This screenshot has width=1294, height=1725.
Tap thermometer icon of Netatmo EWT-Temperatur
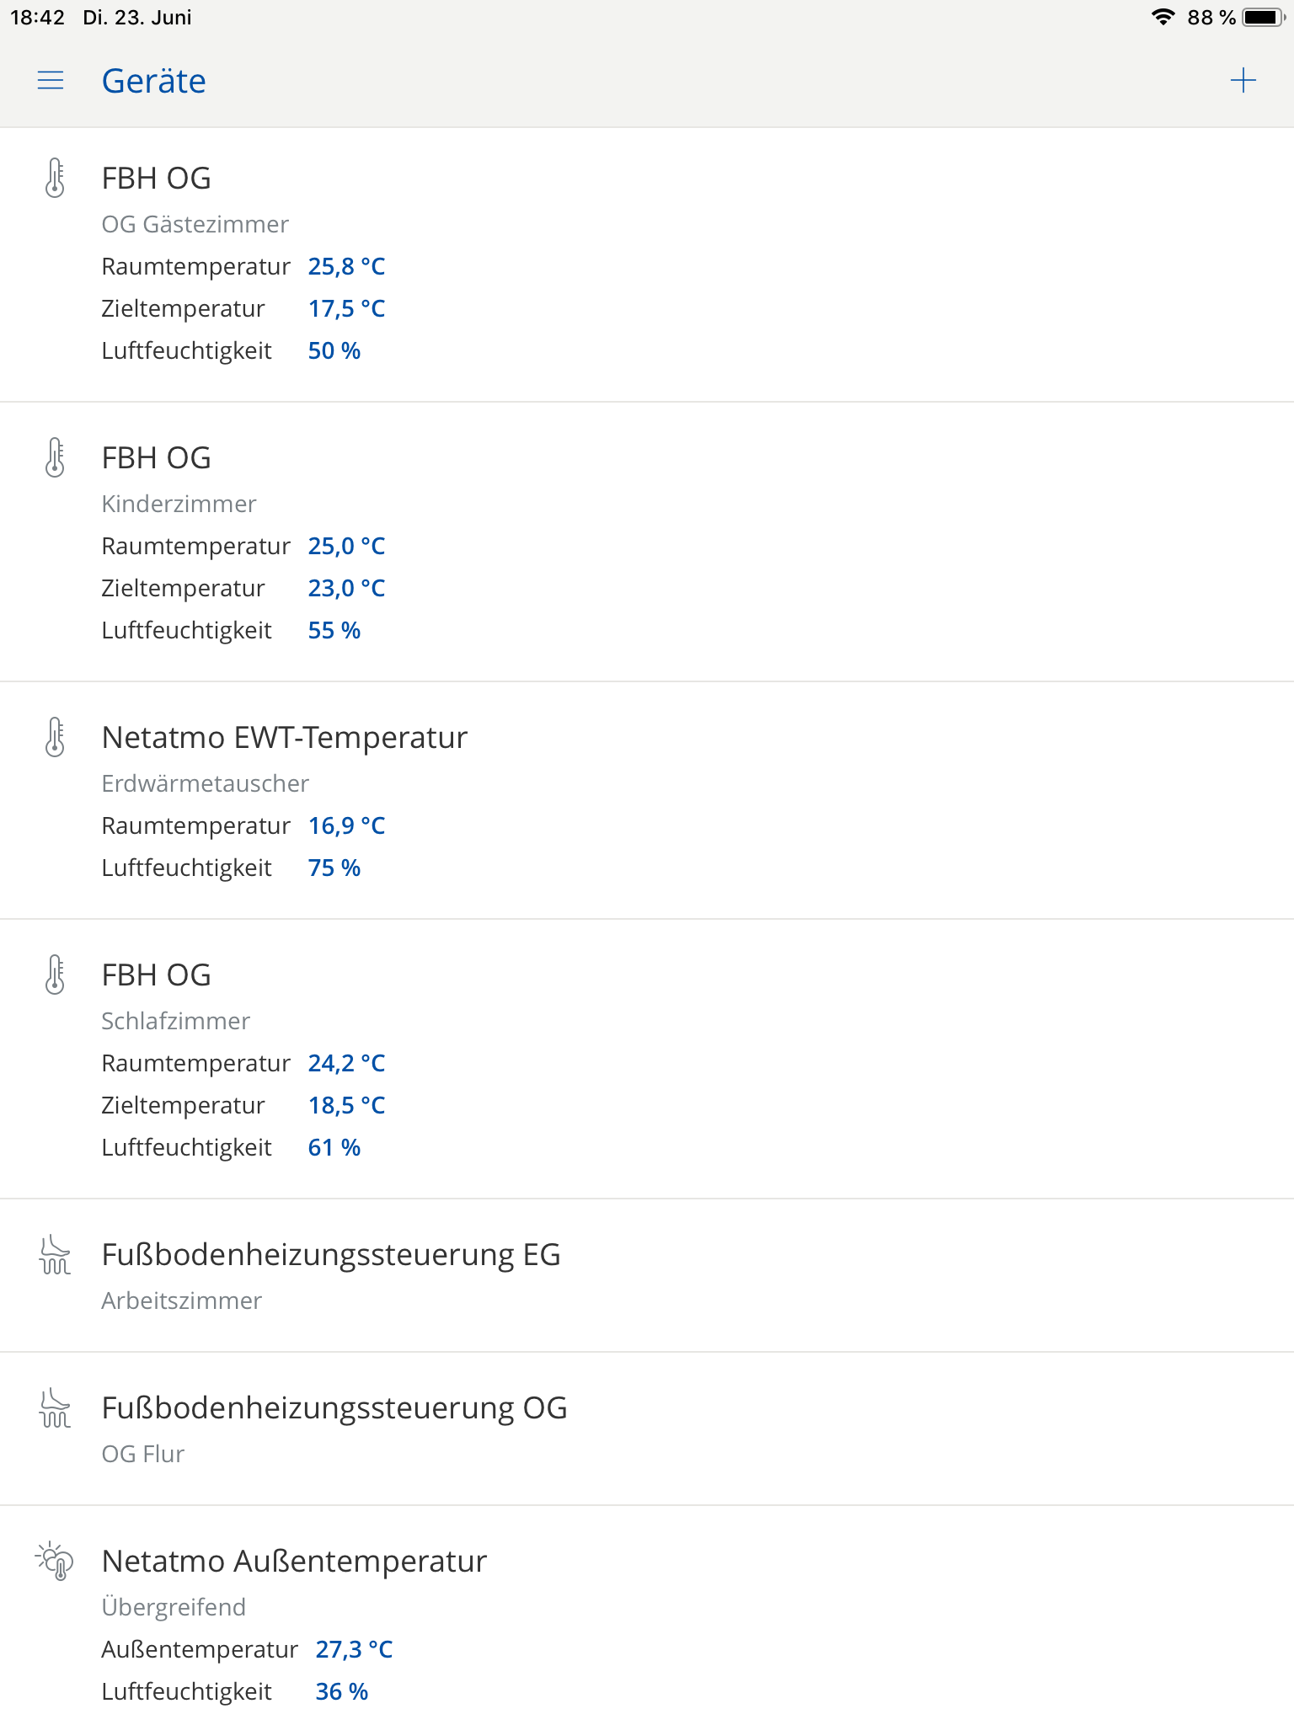pos(55,737)
